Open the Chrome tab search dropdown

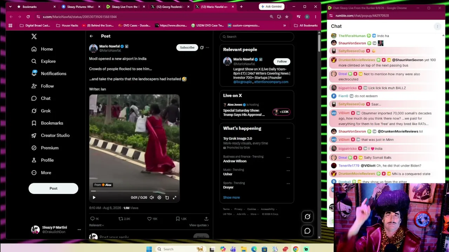tap(10, 7)
